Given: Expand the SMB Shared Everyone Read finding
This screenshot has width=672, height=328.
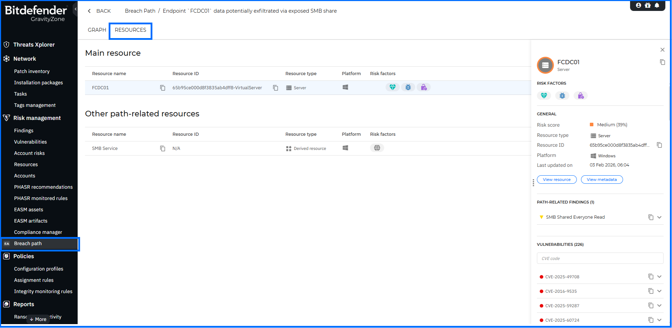Looking at the screenshot, I should 659,217.
